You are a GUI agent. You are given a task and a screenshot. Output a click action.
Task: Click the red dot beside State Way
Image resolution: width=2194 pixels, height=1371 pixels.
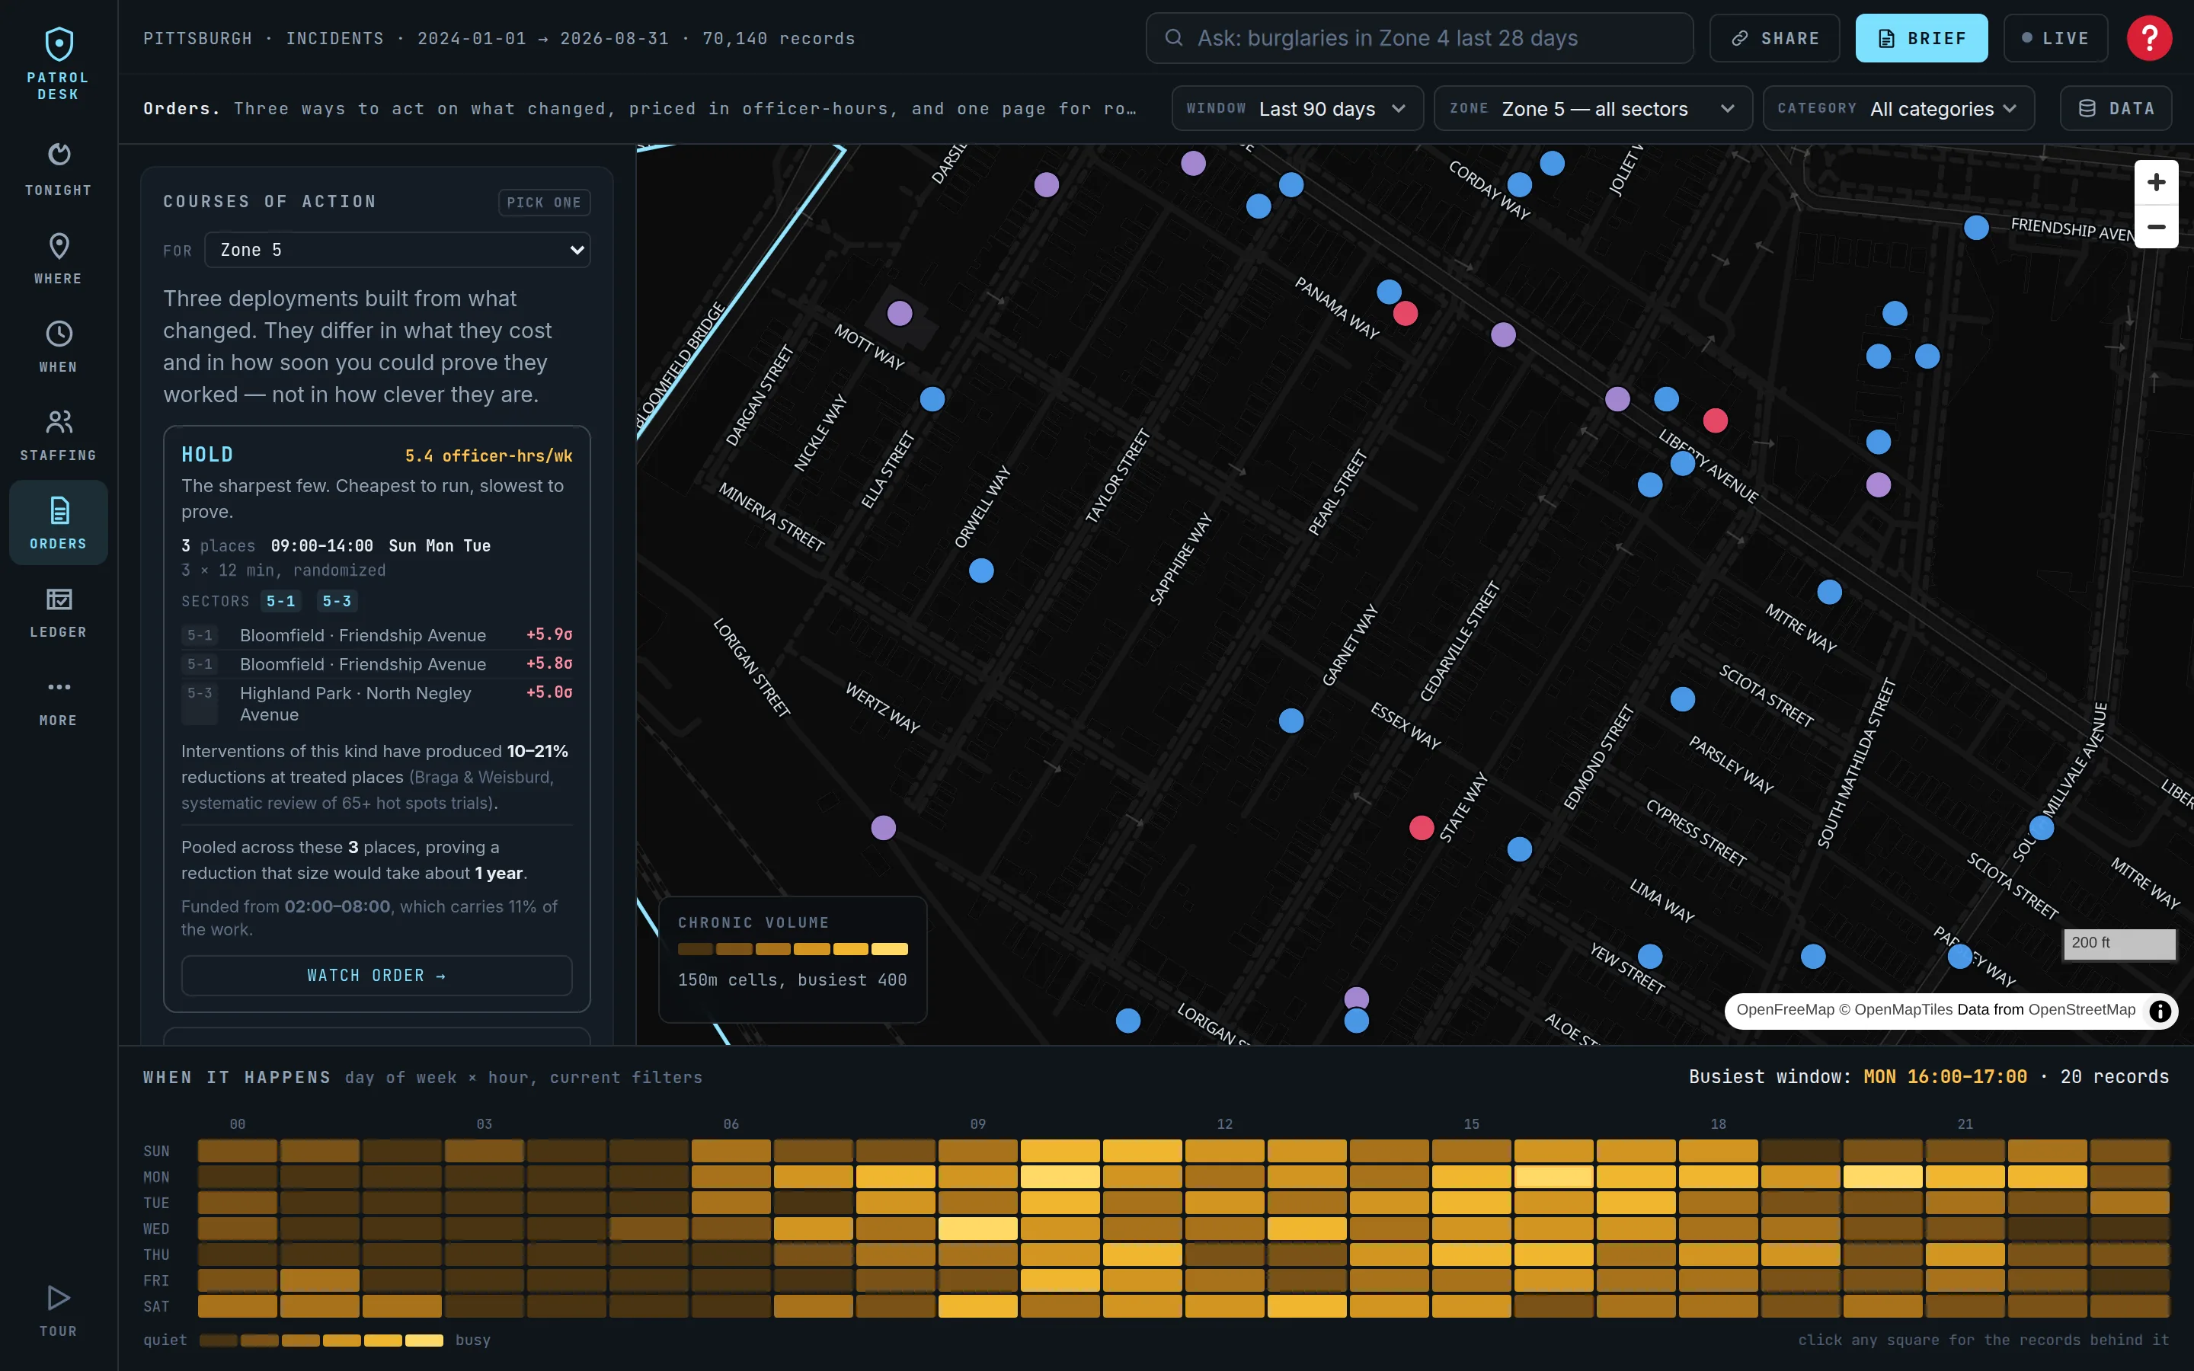1422,828
